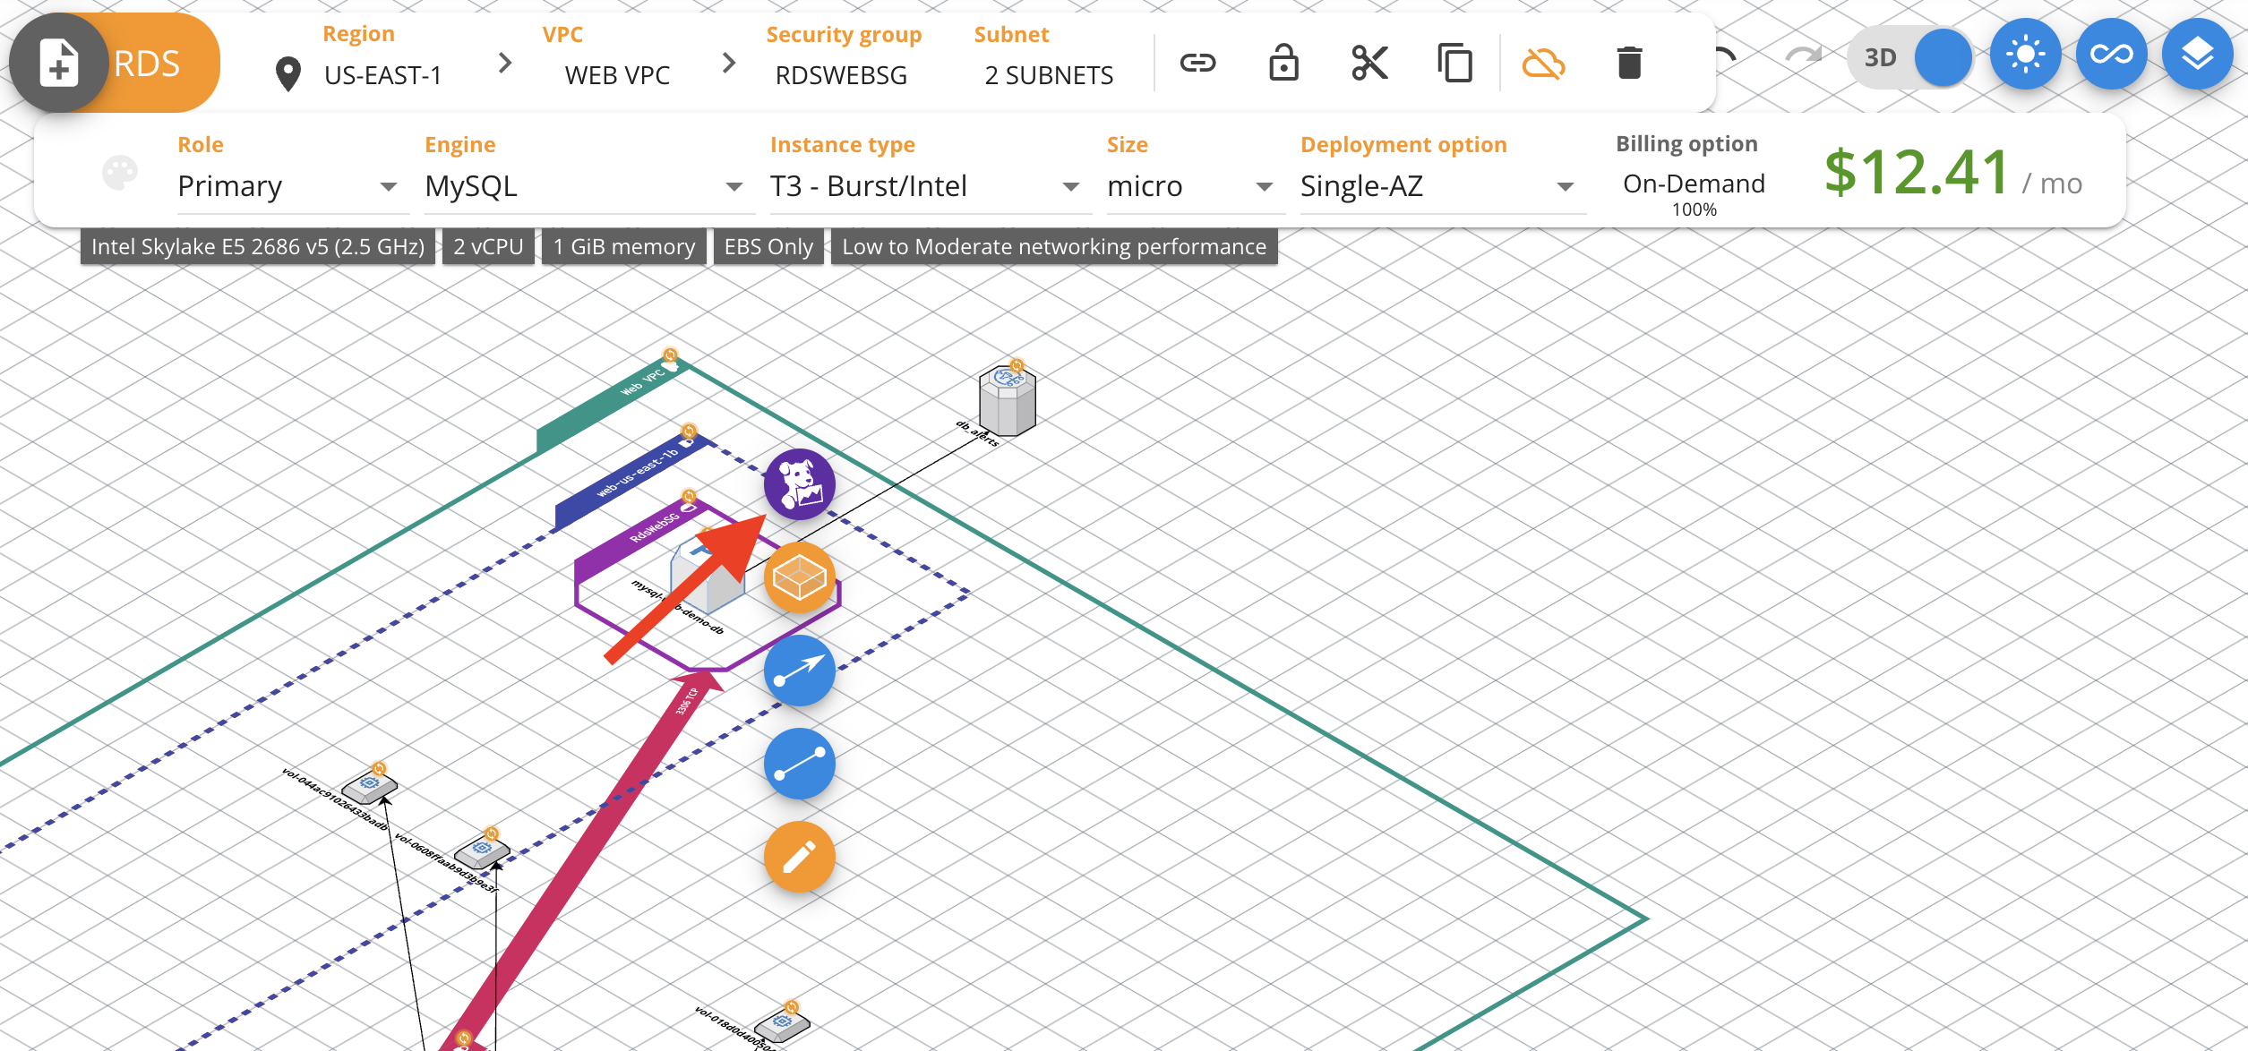Click the region location pin icon
The height and width of the screenshot is (1051, 2248).
287,74
